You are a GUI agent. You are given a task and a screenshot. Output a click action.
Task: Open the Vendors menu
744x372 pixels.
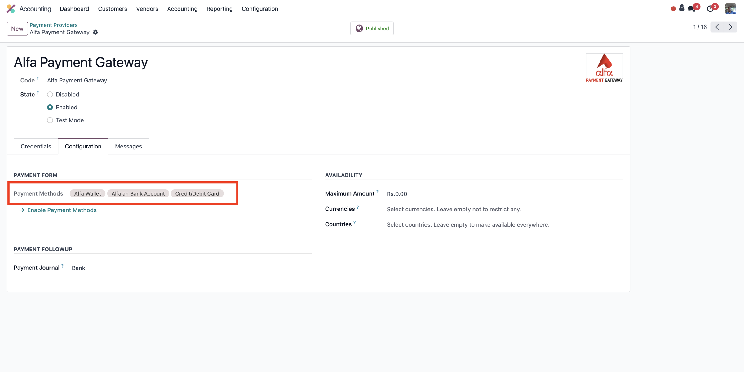tap(147, 9)
